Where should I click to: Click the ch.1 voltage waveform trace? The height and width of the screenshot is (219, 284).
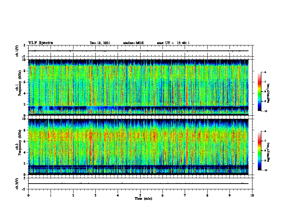[138, 51]
